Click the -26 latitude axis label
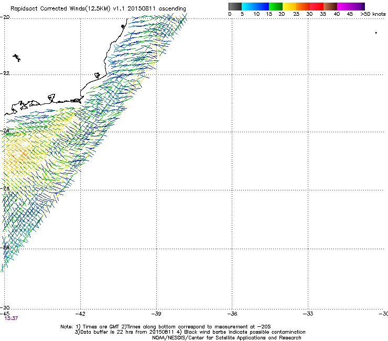388x341 pixels. click(x=5, y=189)
